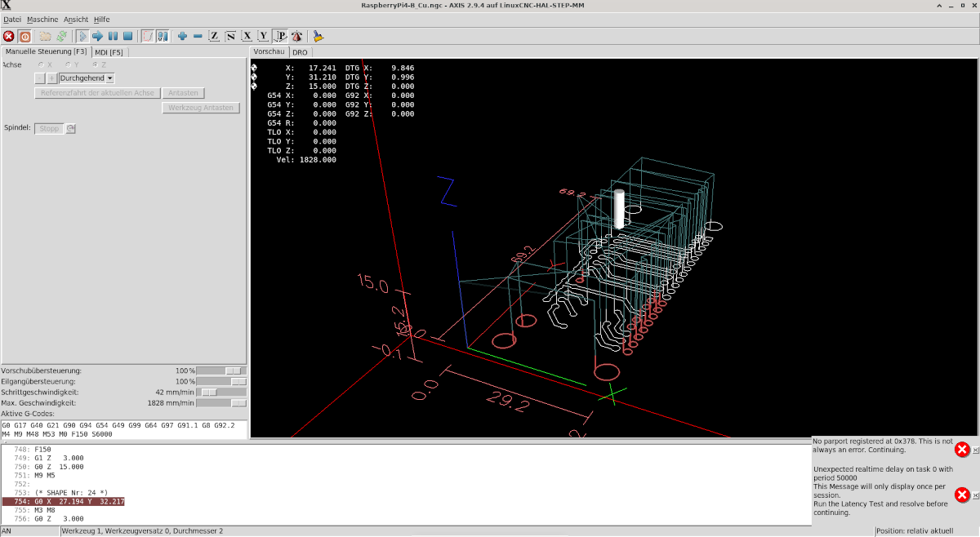Adjust the Max. Geschwindigkeit slider
The image size is (980, 537).
point(222,403)
